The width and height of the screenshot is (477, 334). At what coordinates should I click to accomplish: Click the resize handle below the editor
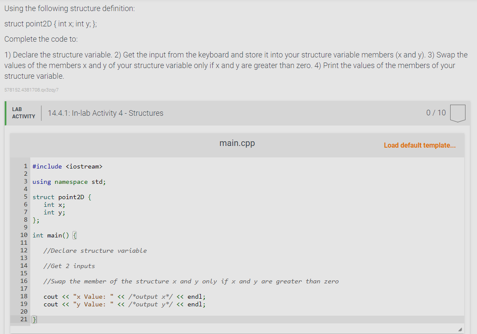coord(460,328)
